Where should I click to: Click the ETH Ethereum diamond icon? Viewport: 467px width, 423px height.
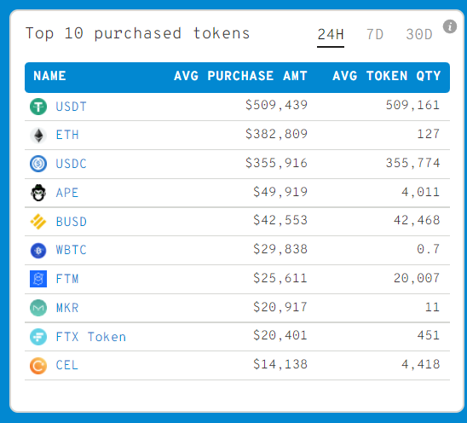coord(38,136)
